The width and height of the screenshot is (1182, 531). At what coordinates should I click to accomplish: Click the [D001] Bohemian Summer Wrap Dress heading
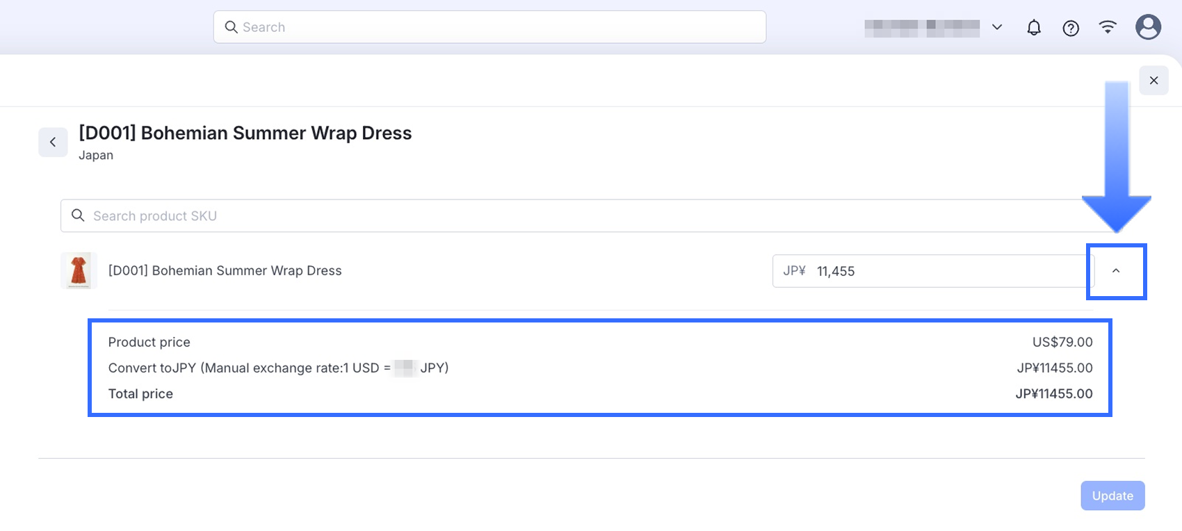click(x=245, y=133)
